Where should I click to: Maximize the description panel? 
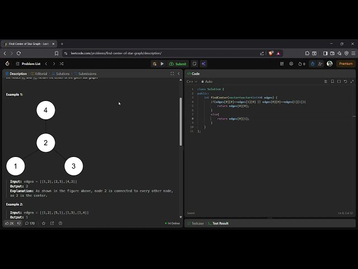click(x=172, y=73)
